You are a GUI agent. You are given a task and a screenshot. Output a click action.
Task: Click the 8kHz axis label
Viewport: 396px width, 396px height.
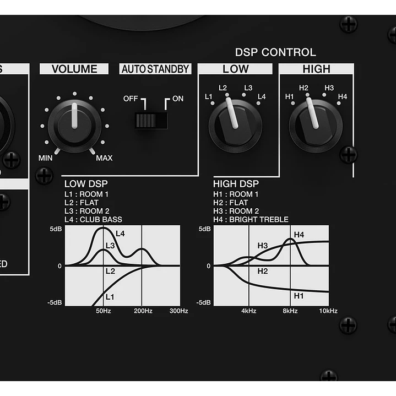pos(290,311)
